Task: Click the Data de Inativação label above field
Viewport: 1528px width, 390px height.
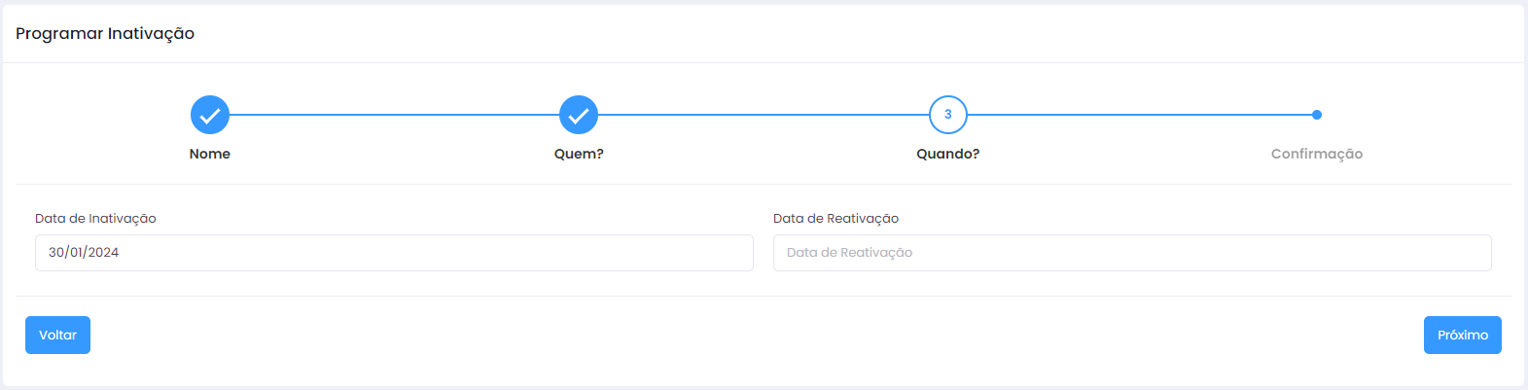Action: click(x=95, y=219)
